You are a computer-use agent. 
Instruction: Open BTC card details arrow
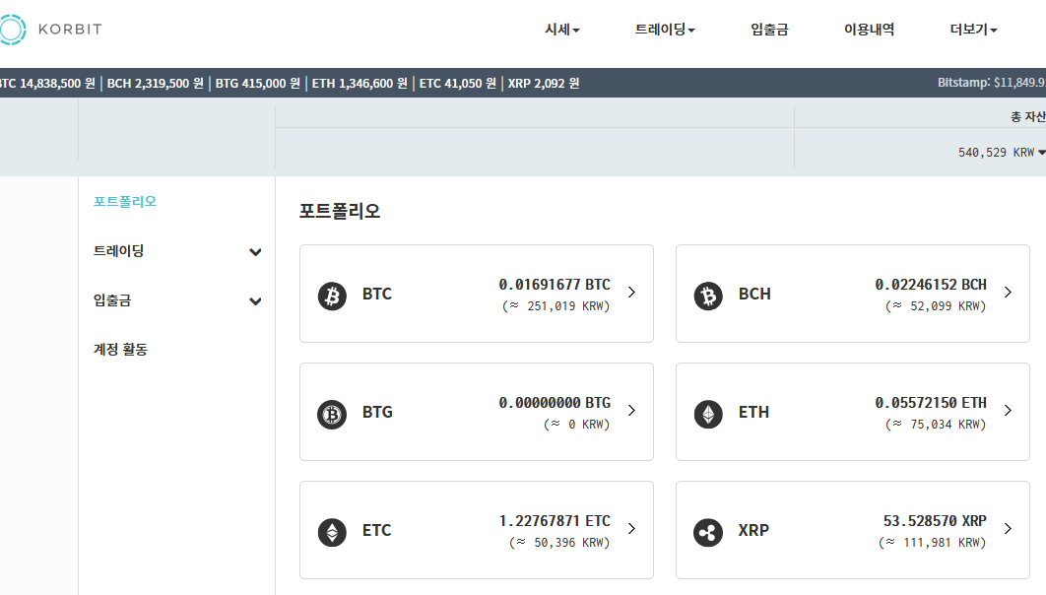631,293
